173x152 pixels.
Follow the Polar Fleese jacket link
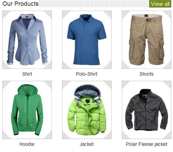146,144
